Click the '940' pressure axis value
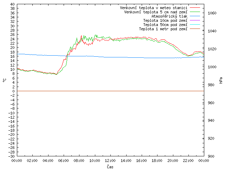225x169 pixels. pos(211,120)
